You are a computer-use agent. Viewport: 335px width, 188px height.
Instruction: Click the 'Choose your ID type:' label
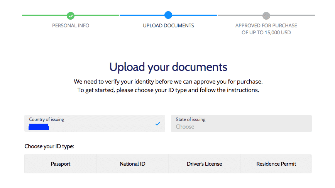49,146
